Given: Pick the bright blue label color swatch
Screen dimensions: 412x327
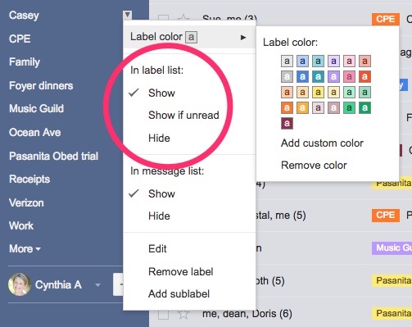Looking at the screenshot, I should [x=302, y=76].
